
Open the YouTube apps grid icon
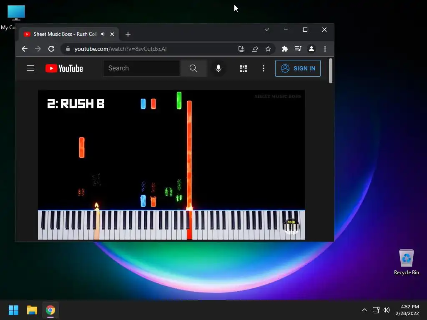(x=244, y=68)
